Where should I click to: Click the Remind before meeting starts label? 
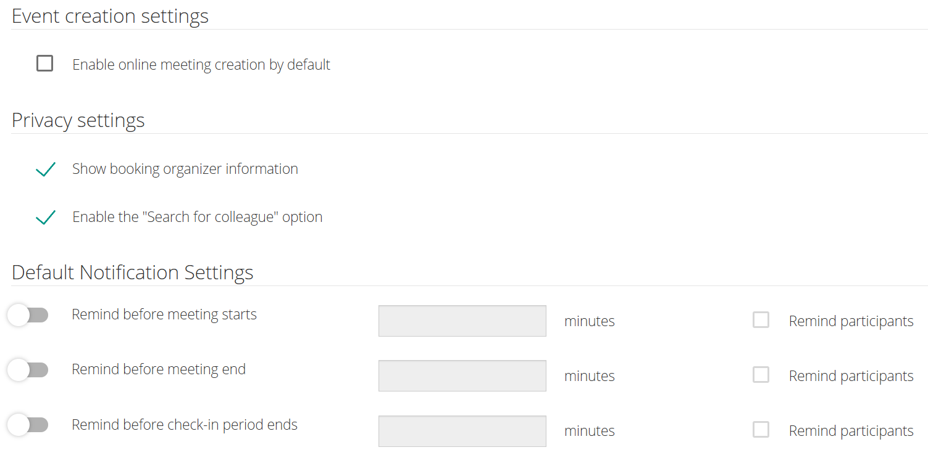coord(164,314)
